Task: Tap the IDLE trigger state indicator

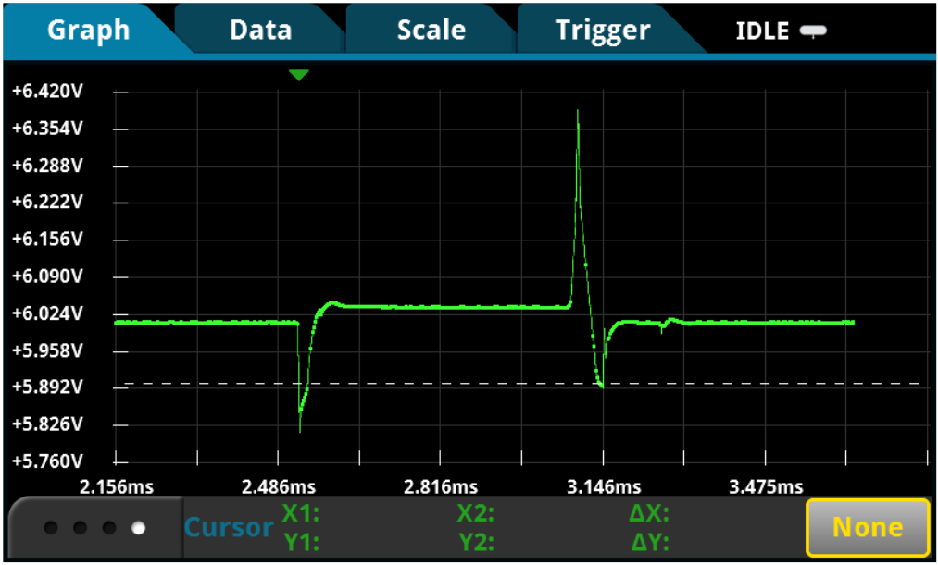Action: pyautogui.click(x=763, y=30)
